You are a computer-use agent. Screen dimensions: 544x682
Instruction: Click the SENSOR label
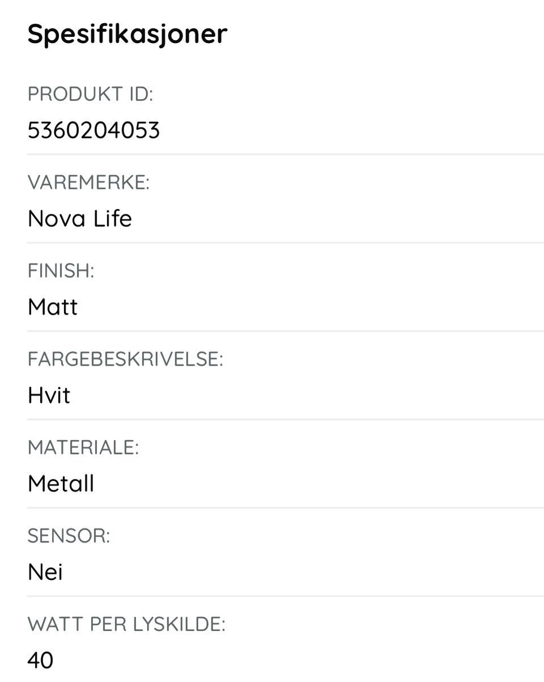coord(69,536)
